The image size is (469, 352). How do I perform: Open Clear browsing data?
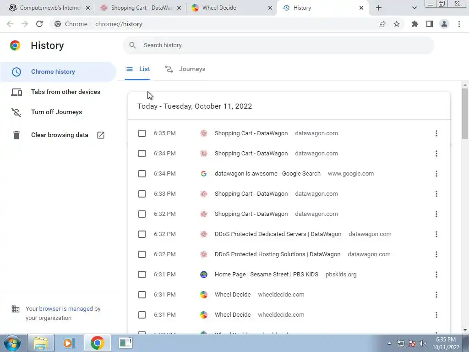pyautogui.click(x=58, y=135)
